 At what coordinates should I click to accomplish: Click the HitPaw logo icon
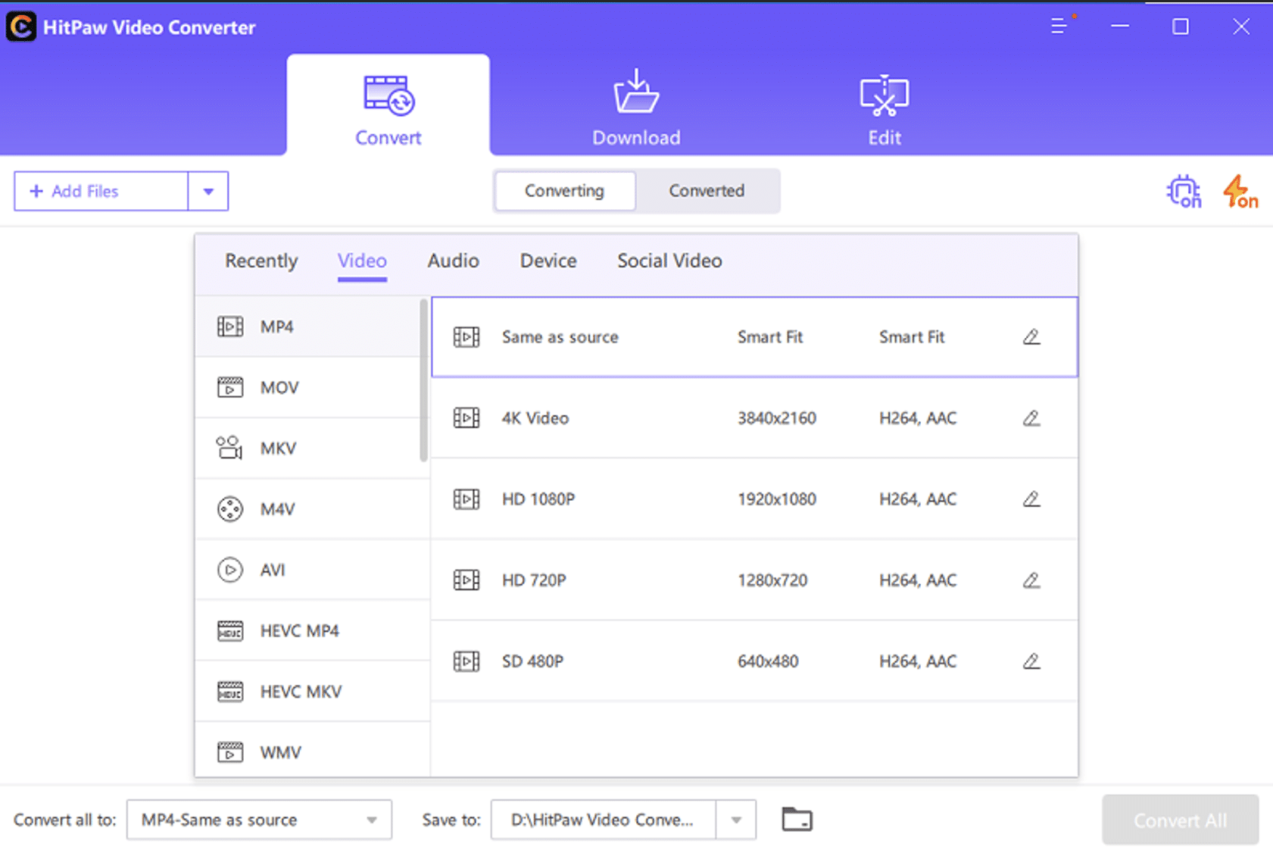click(x=20, y=27)
